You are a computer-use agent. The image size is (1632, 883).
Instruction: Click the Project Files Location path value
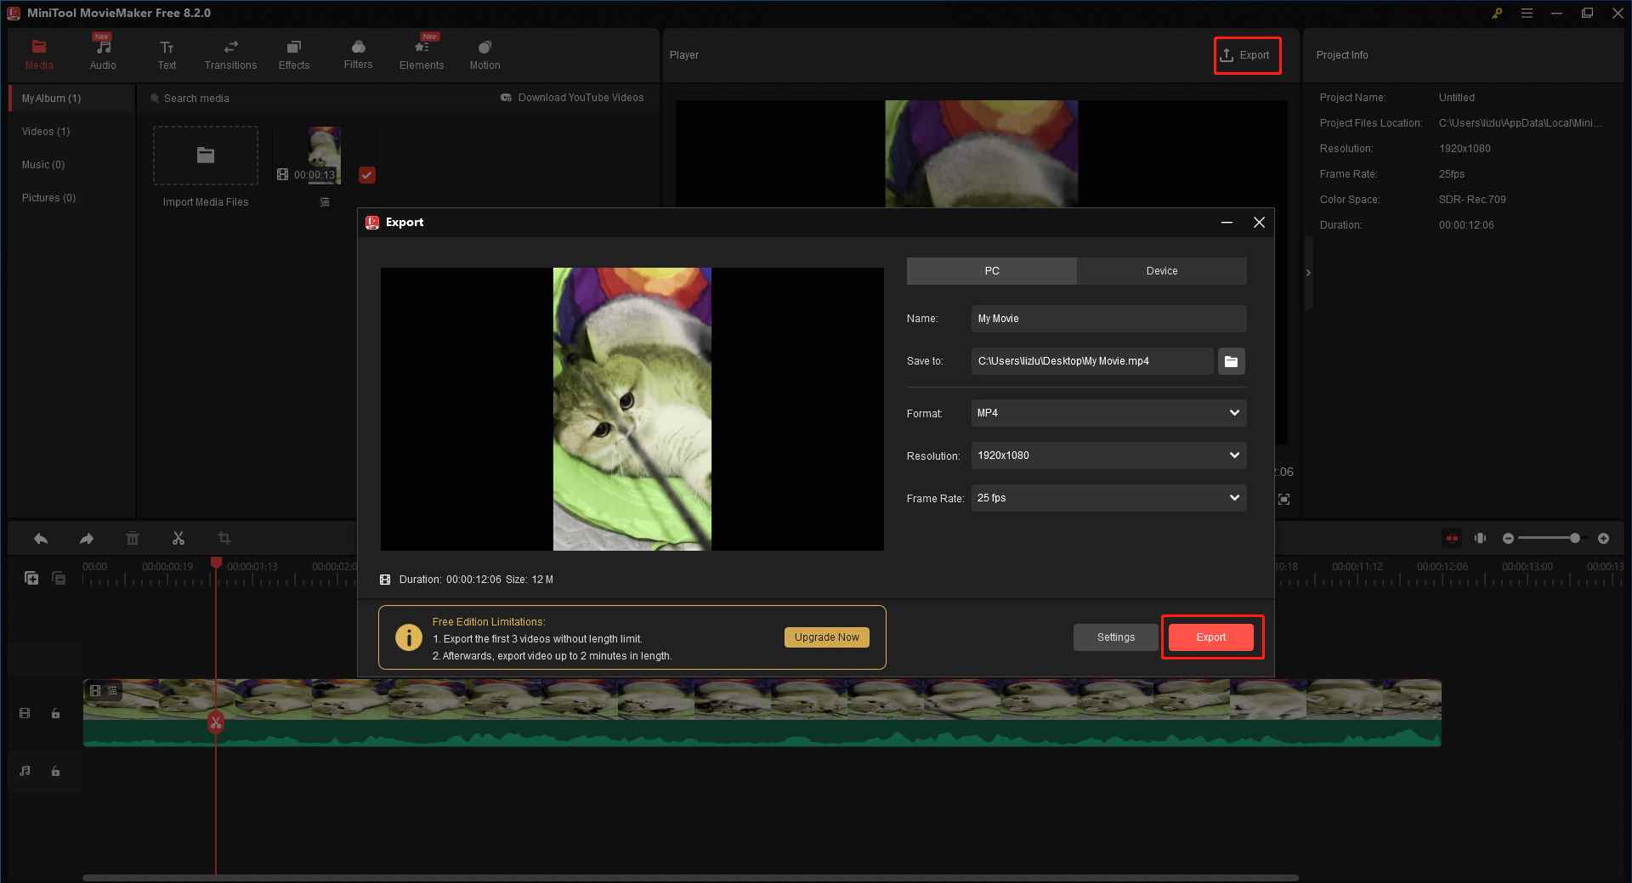(x=1520, y=123)
